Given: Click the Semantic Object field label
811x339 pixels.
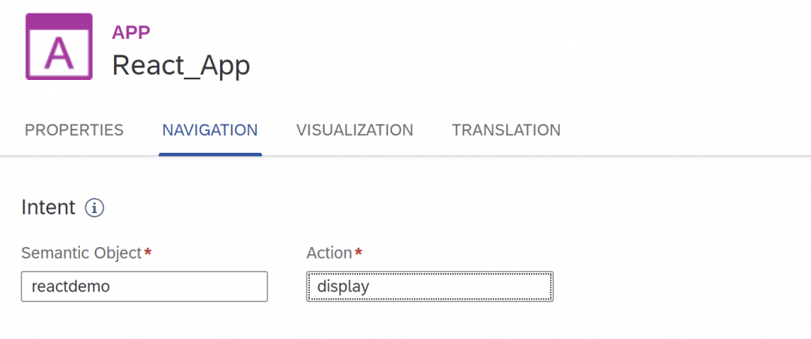Looking at the screenshot, I should click(x=82, y=253).
